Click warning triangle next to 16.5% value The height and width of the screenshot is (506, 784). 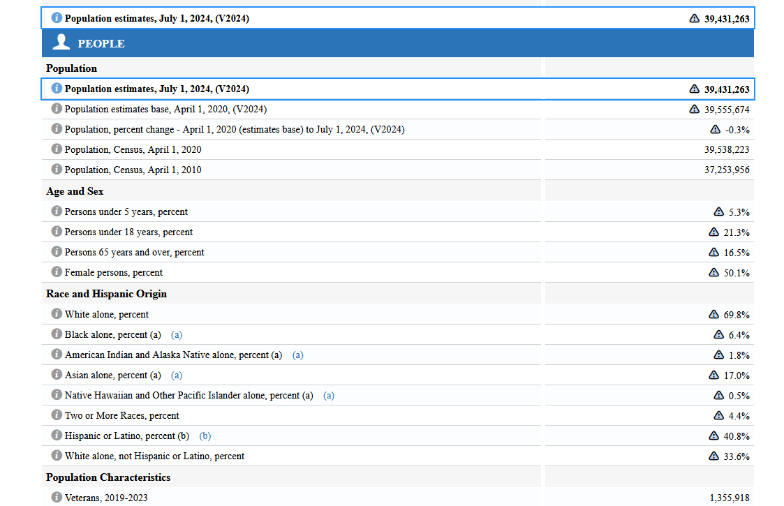pyautogui.click(x=713, y=252)
